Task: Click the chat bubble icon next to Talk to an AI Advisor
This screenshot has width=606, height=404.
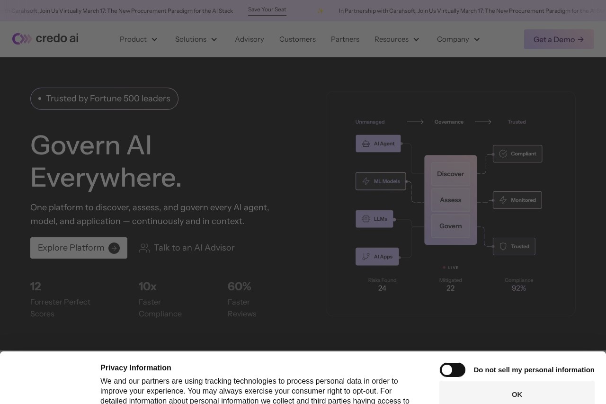Action: 144,248
